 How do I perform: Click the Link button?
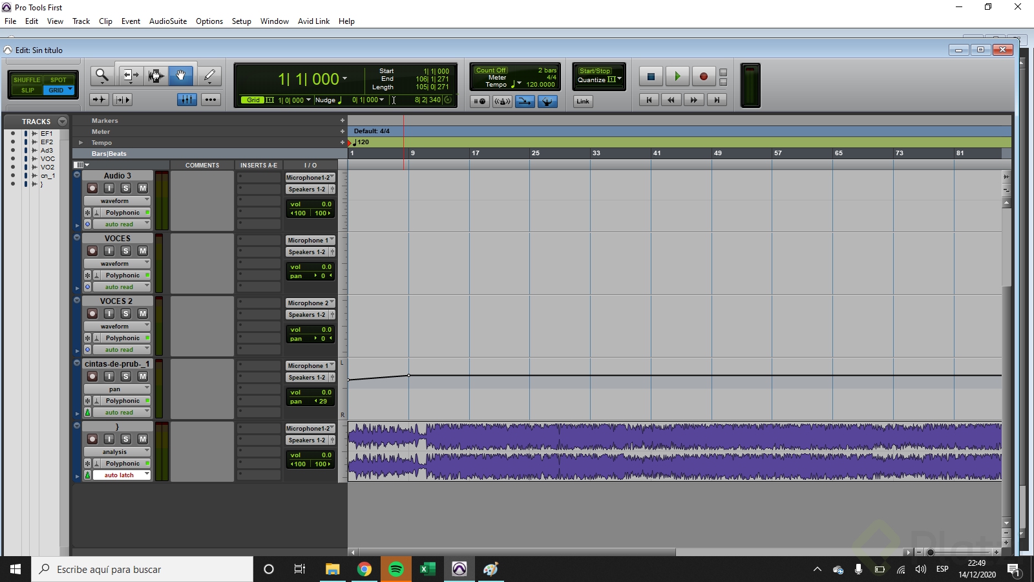[583, 101]
